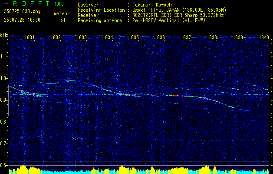Click the observer name Takanori Kawachi

(153, 5)
